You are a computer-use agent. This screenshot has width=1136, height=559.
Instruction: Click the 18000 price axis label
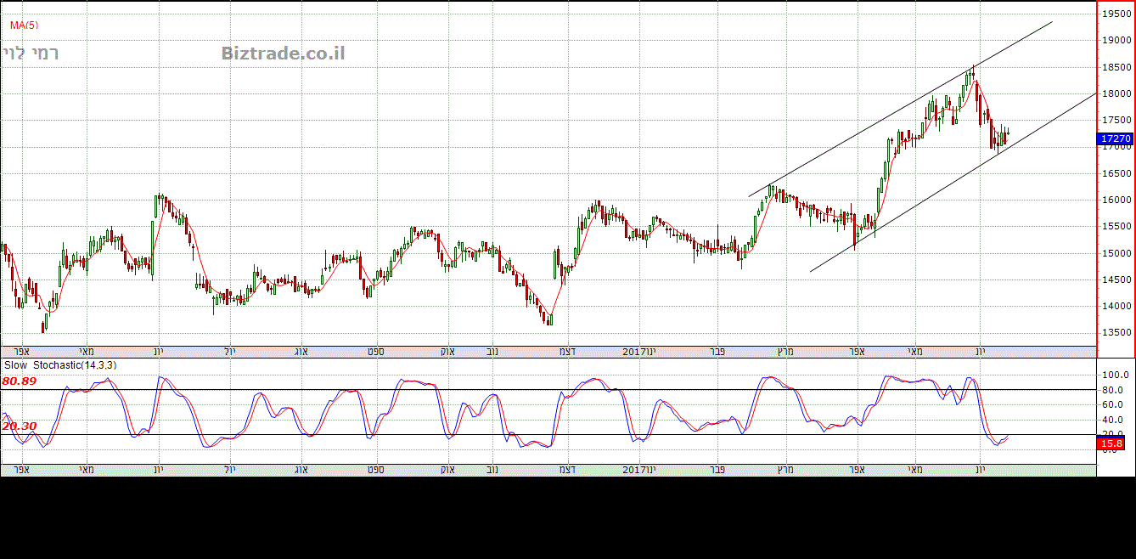1116,93
